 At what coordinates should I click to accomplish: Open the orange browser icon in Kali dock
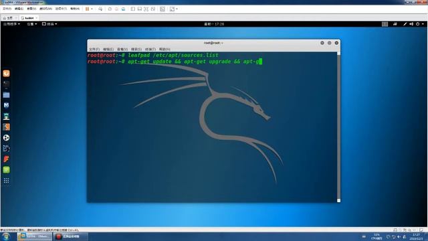(6, 74)
